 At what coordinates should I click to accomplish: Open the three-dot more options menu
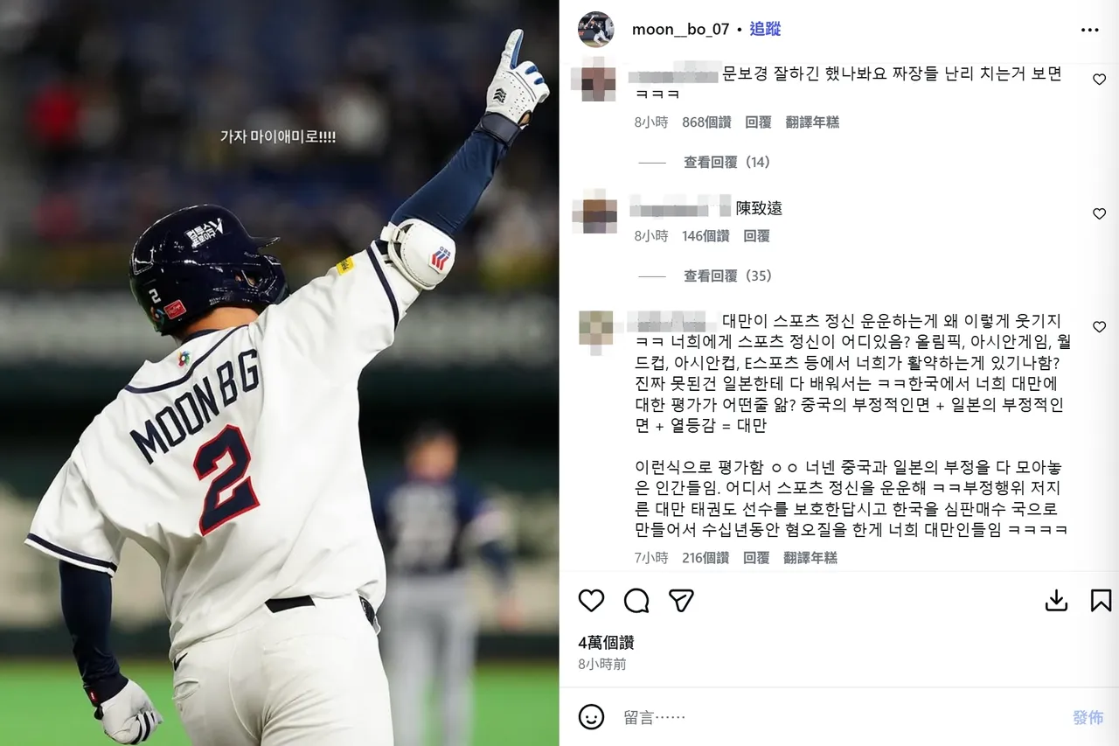(1089, 30)
